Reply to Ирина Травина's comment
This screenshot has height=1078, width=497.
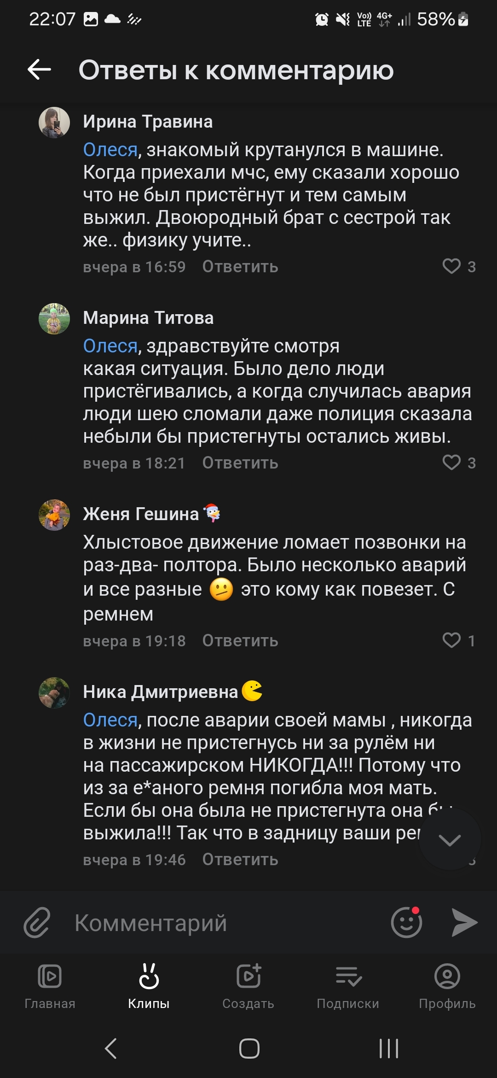(x=240, y=267)
